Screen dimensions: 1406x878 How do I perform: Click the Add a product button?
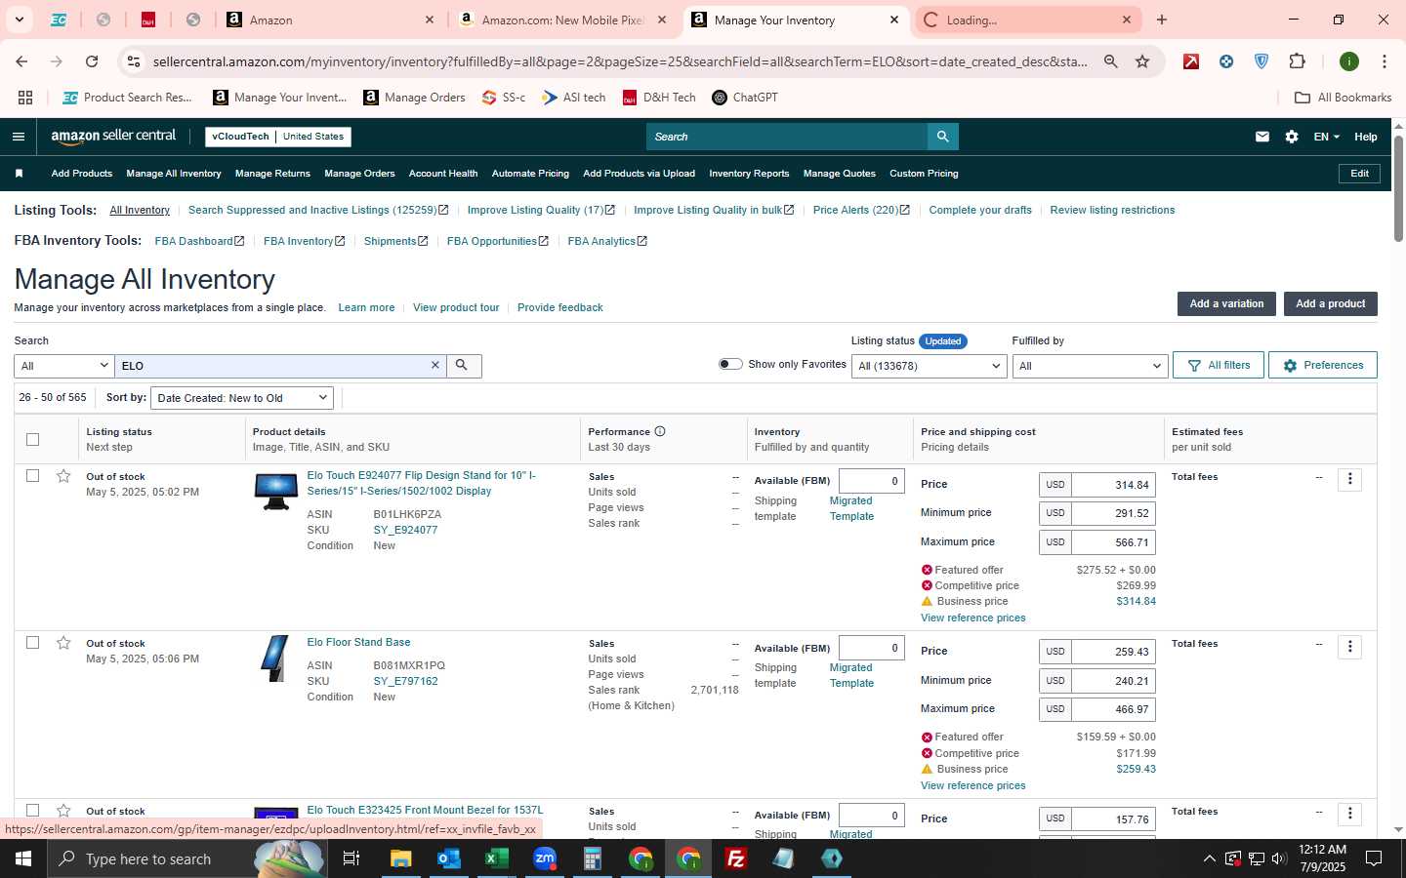(x=1330, y=303)
